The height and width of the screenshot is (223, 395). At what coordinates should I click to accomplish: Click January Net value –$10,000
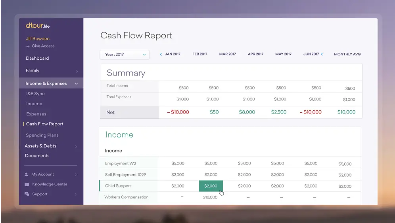tap(178, 112)
